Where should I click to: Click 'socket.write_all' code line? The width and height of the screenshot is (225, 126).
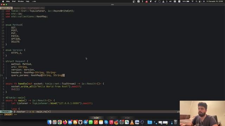(46, 86)
